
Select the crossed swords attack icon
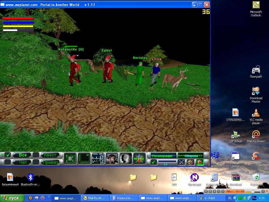click(x=182, y=162)
